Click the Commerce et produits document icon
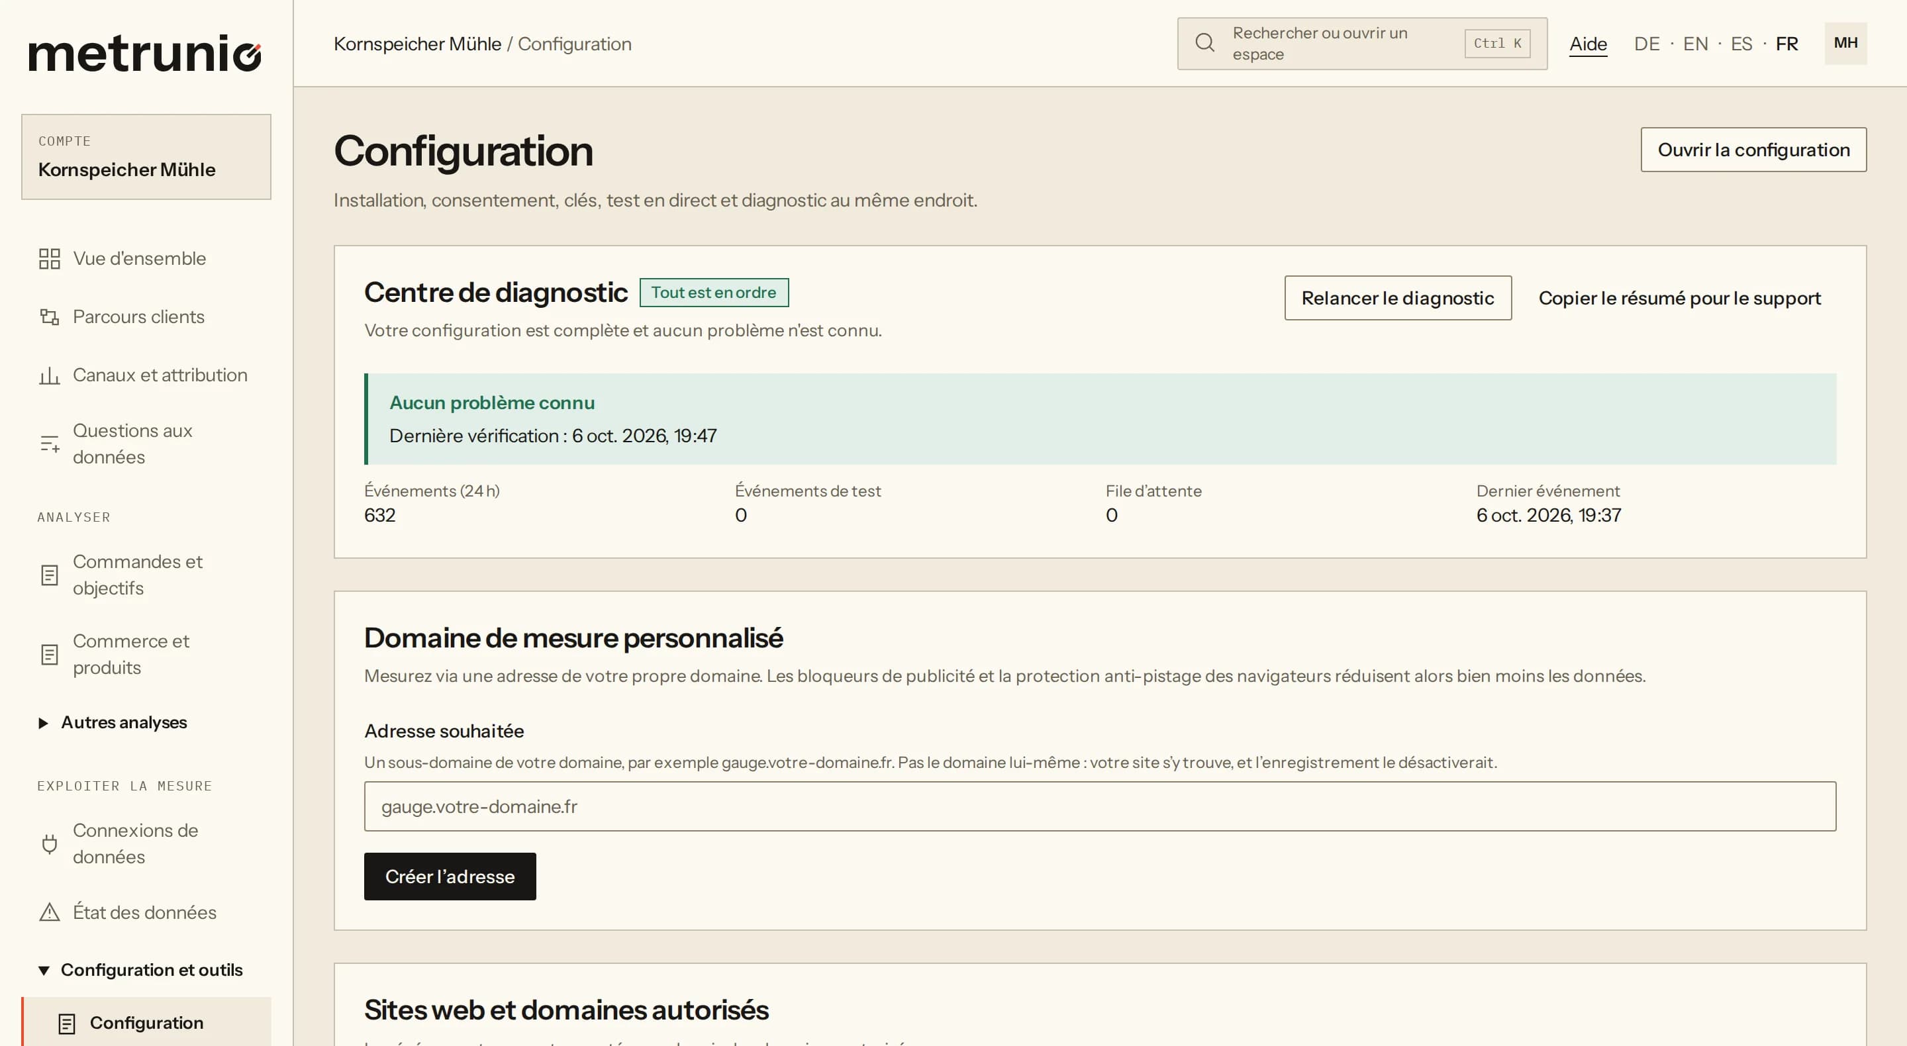The height and width of the screenshot is (1046, 1907). [50, 654]
